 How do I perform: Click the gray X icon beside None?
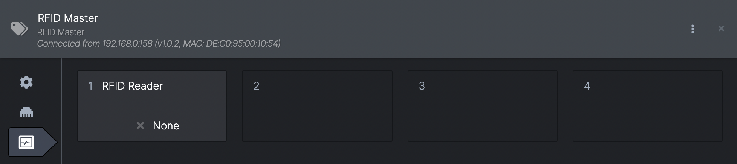point(140,126)
